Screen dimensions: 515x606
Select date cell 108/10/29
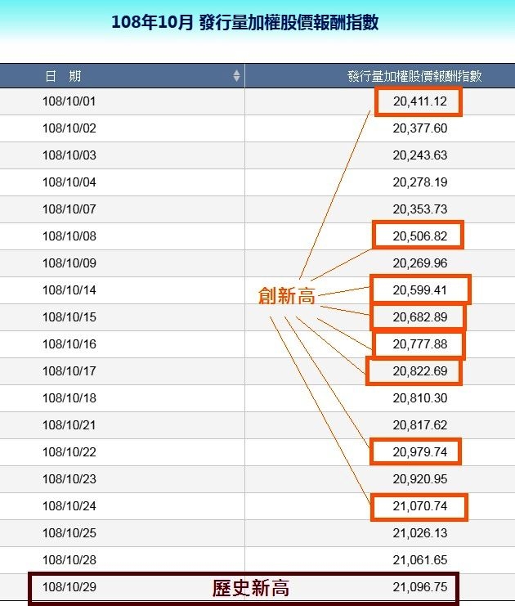69,587
